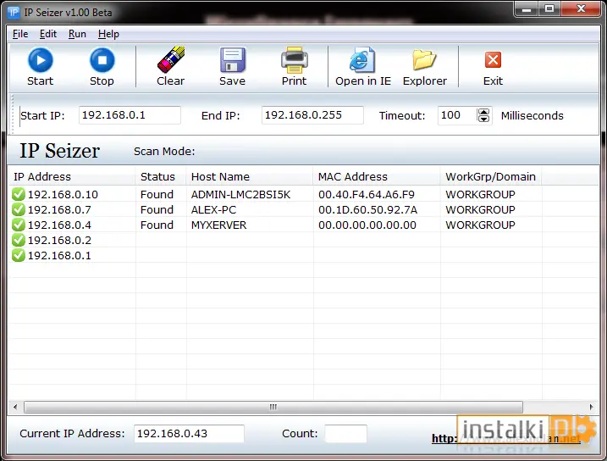607x461 pixels.
Task: Open the Help menu
Action: pyautogui.click(x=108, y=34)
